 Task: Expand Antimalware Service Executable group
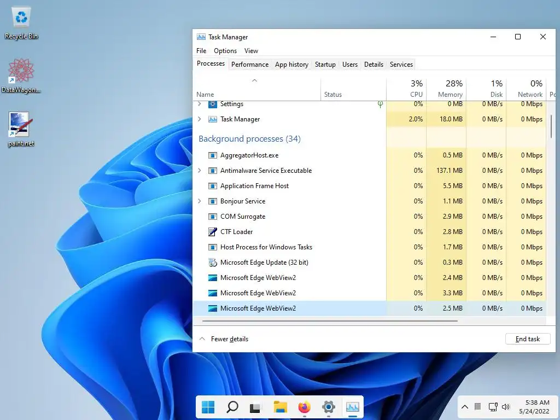click(200, 171)
